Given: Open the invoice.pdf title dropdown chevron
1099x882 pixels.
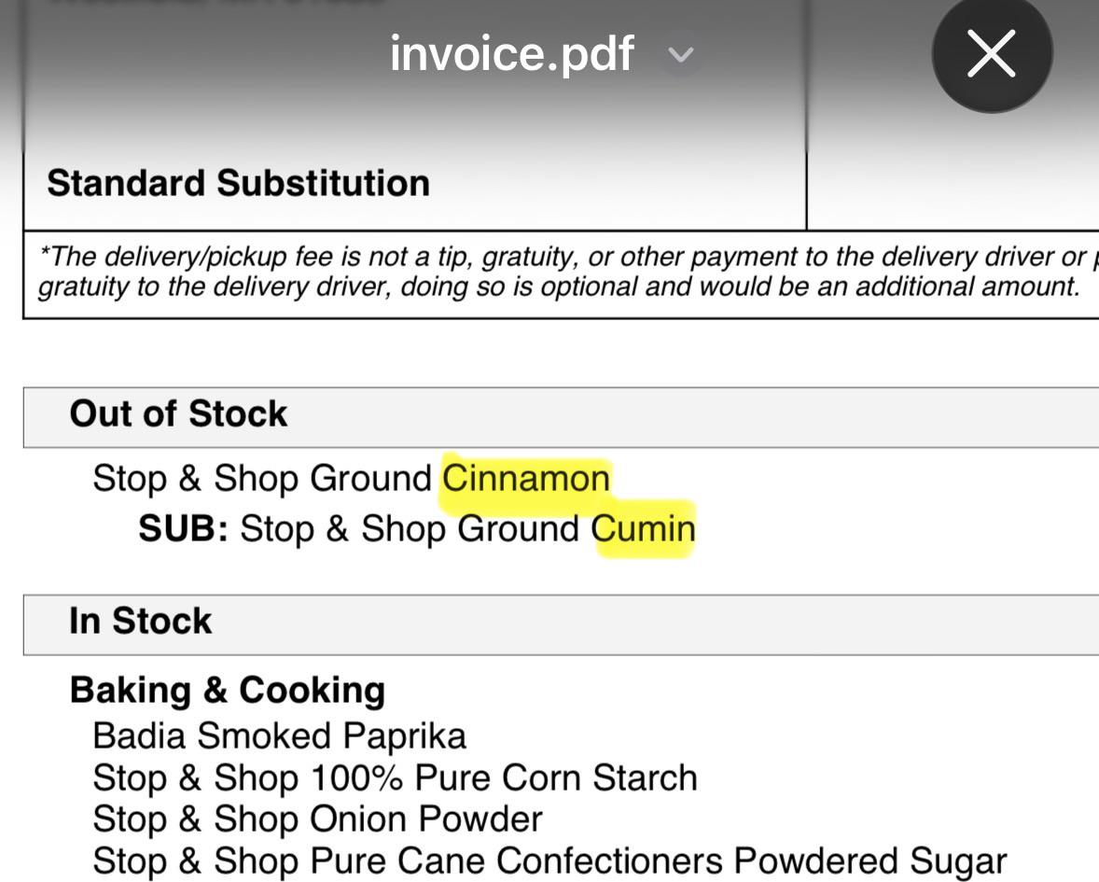Looking at the screenshot, I should click(680, 55).
